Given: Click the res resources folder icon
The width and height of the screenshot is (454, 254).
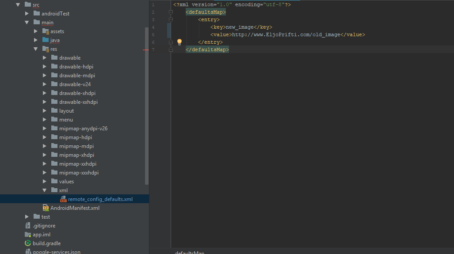Looking at the screenshot, I should pos(46,49).
